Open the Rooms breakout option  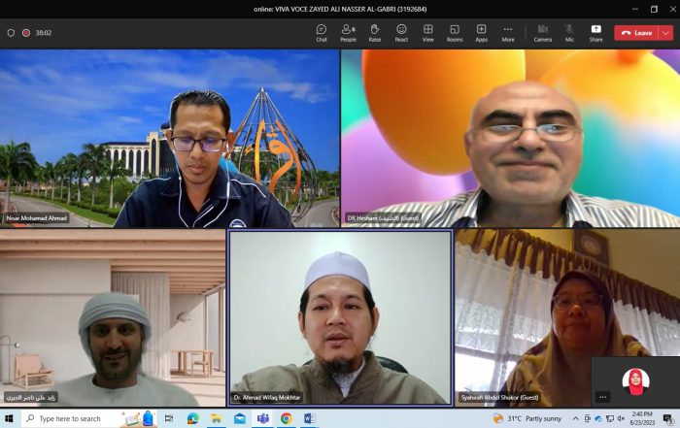[x=455, y=32]
